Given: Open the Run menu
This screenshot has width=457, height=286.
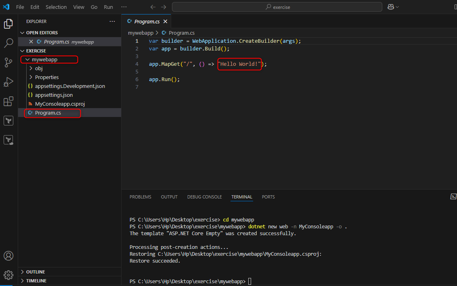Looking at the screenshot, I should click(x=109, y=7).
